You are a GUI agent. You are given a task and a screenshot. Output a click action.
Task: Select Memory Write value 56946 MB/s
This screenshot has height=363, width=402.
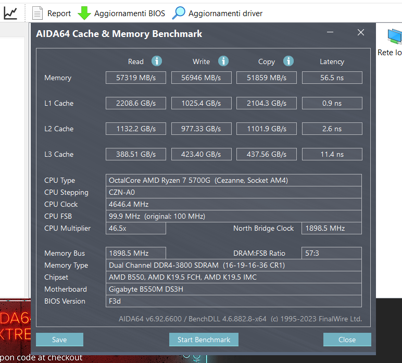[201, 78]
